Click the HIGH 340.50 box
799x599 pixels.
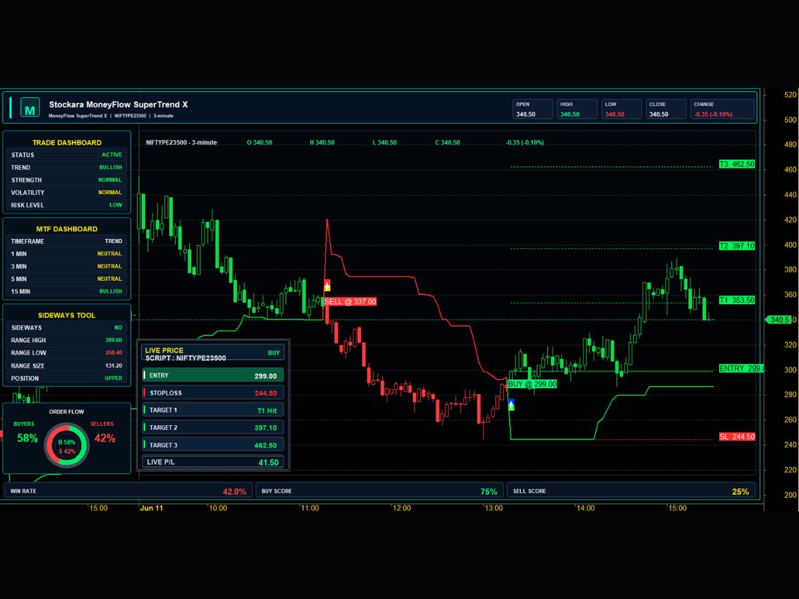[577, 109]
